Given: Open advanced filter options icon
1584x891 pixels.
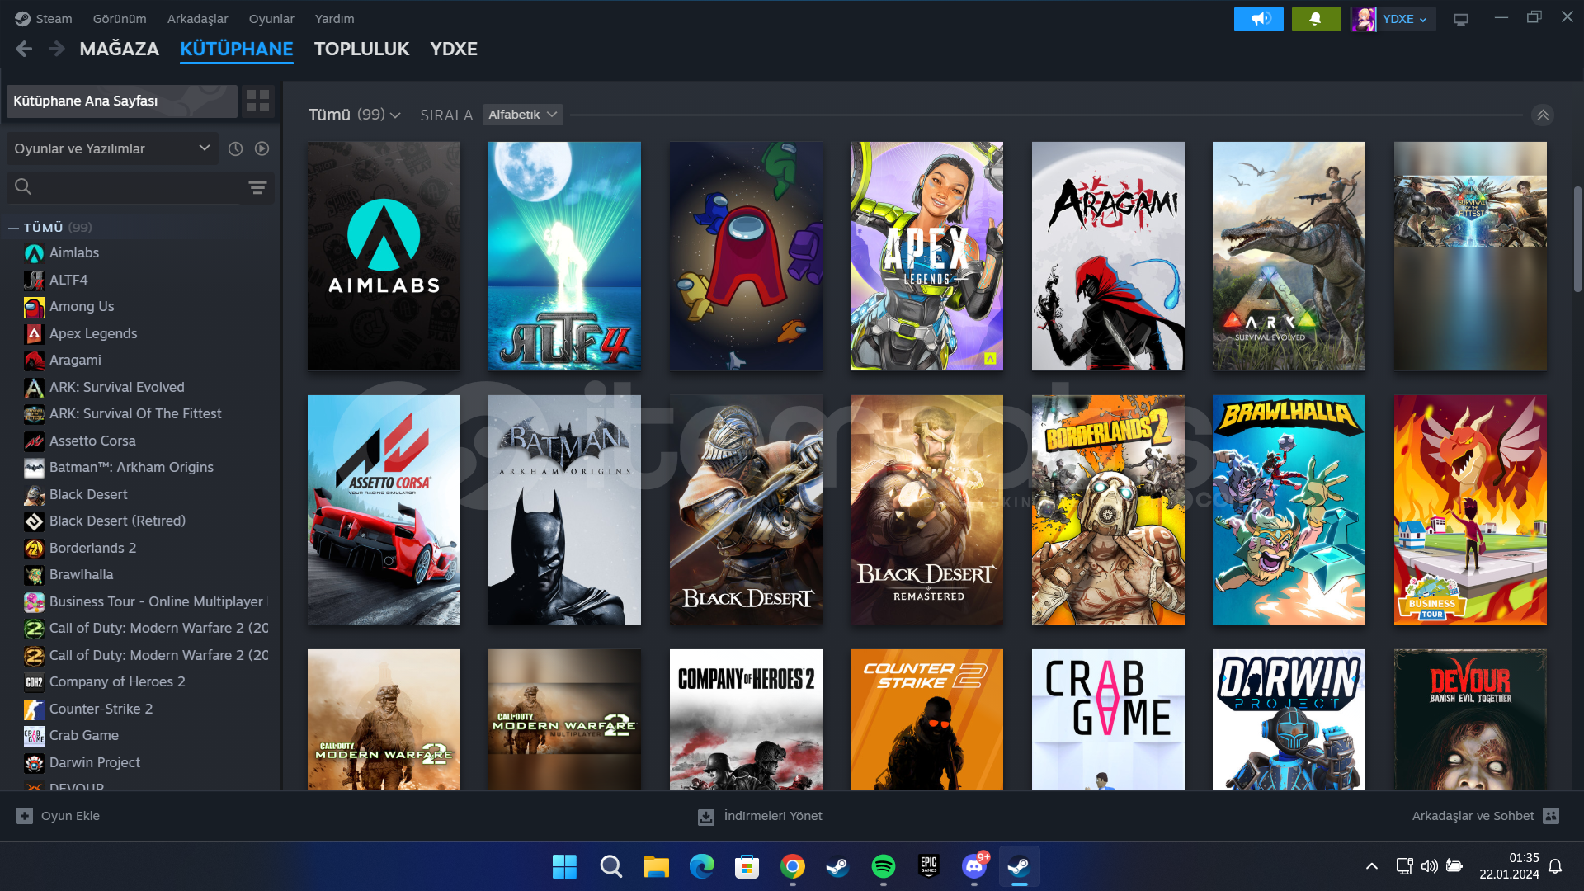Looking at the screenshot, I should tap(257, 187).
